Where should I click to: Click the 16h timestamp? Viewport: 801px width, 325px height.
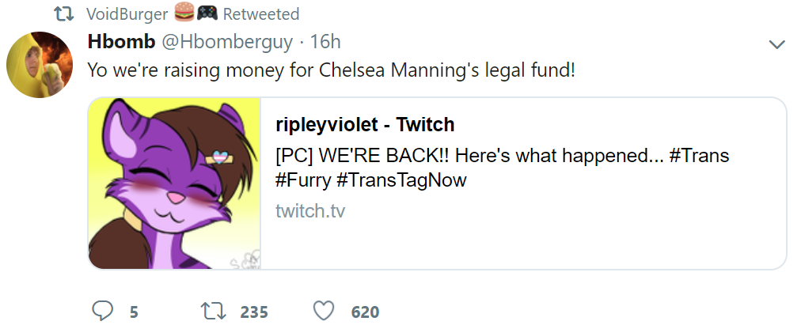pos(325,42)
